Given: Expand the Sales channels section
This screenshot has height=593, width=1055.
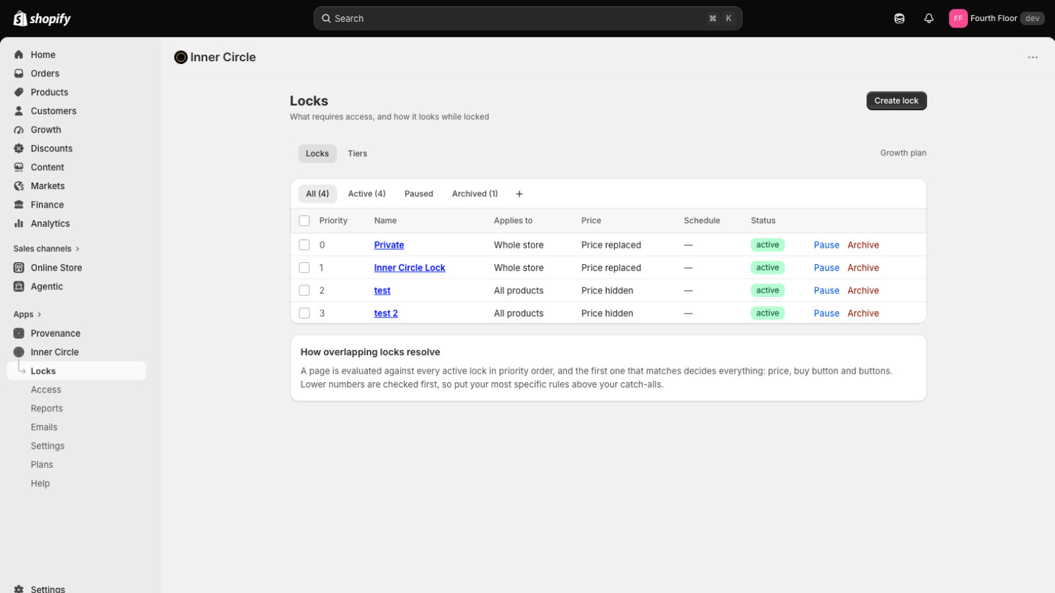Looking at the screenshot, I should tap(46, 248).
